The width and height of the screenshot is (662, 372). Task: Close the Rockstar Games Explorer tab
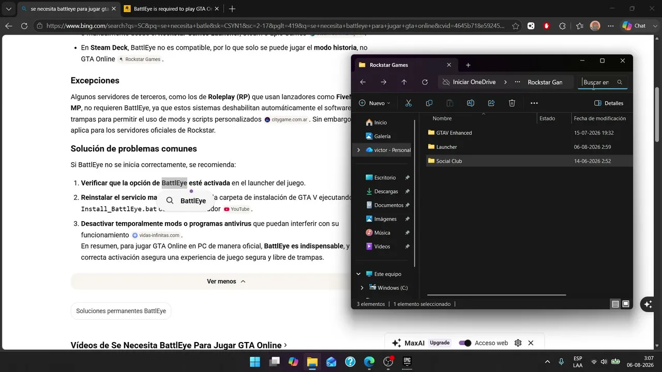(x=449, y=65)
